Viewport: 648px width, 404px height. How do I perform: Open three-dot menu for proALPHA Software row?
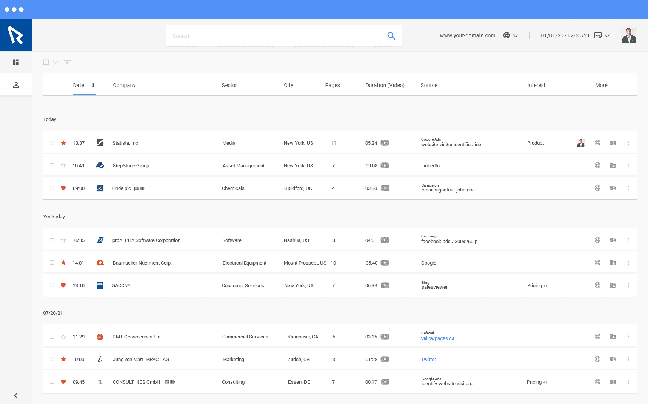coord(628,240)
